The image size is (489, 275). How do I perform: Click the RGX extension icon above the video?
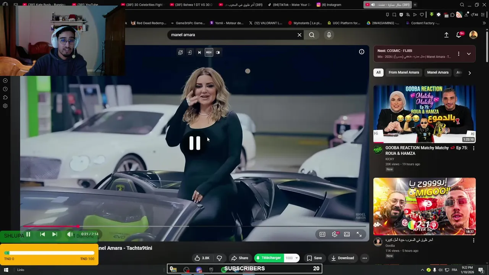pyautogui.click(x=209, y=52)
